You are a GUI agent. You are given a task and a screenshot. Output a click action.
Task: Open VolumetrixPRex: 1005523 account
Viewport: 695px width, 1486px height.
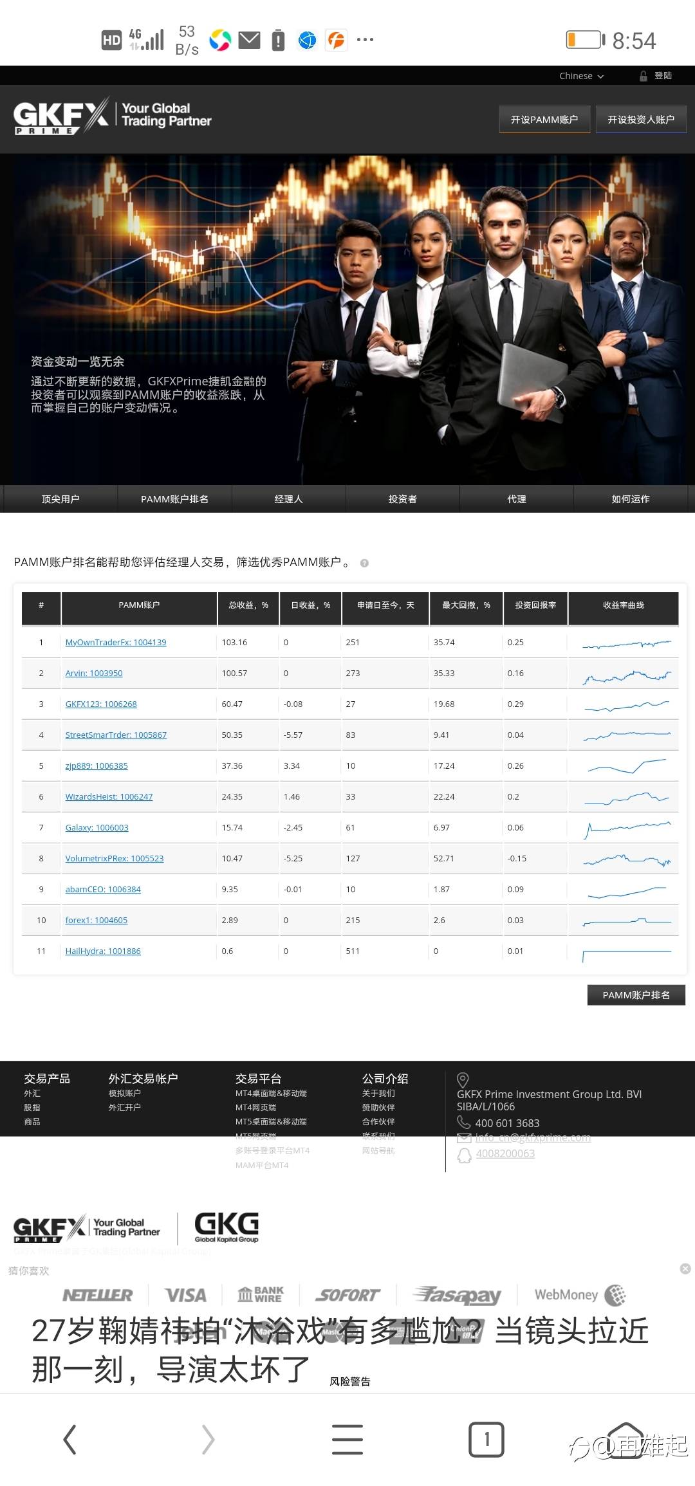[115, 858]
